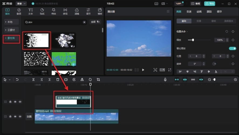Favorite the green-screen shard clip with star icon

[x=69, y=64]
